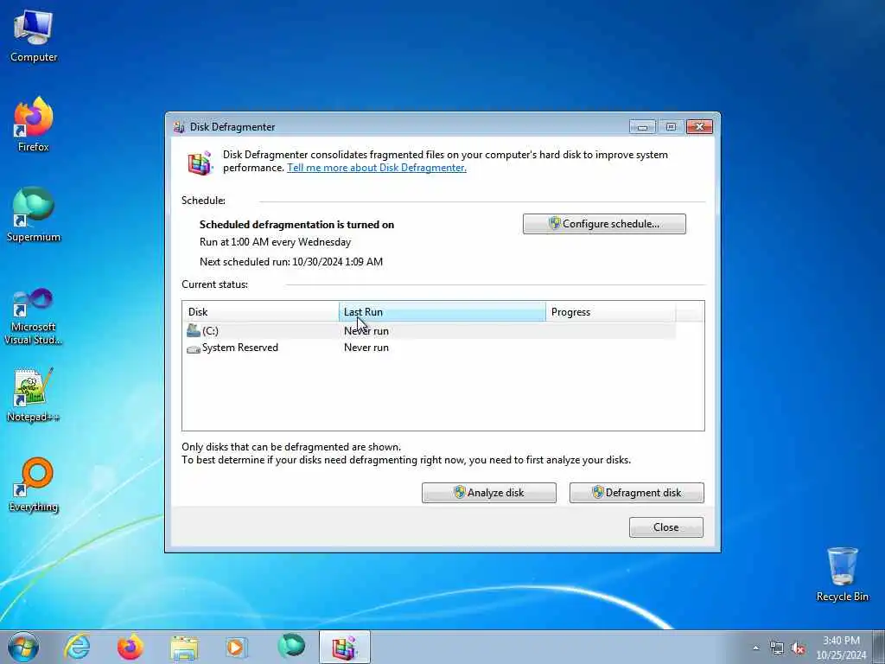Click the System Reserved drive icon
This screenshot has height=664, width=885.
(x=194, y=349)
